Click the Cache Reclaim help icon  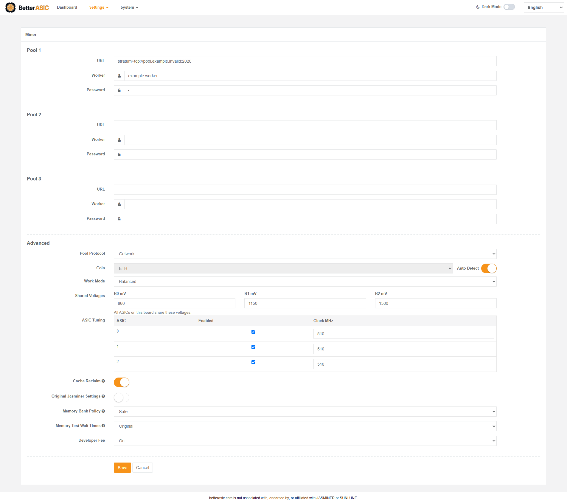(103, 381)
